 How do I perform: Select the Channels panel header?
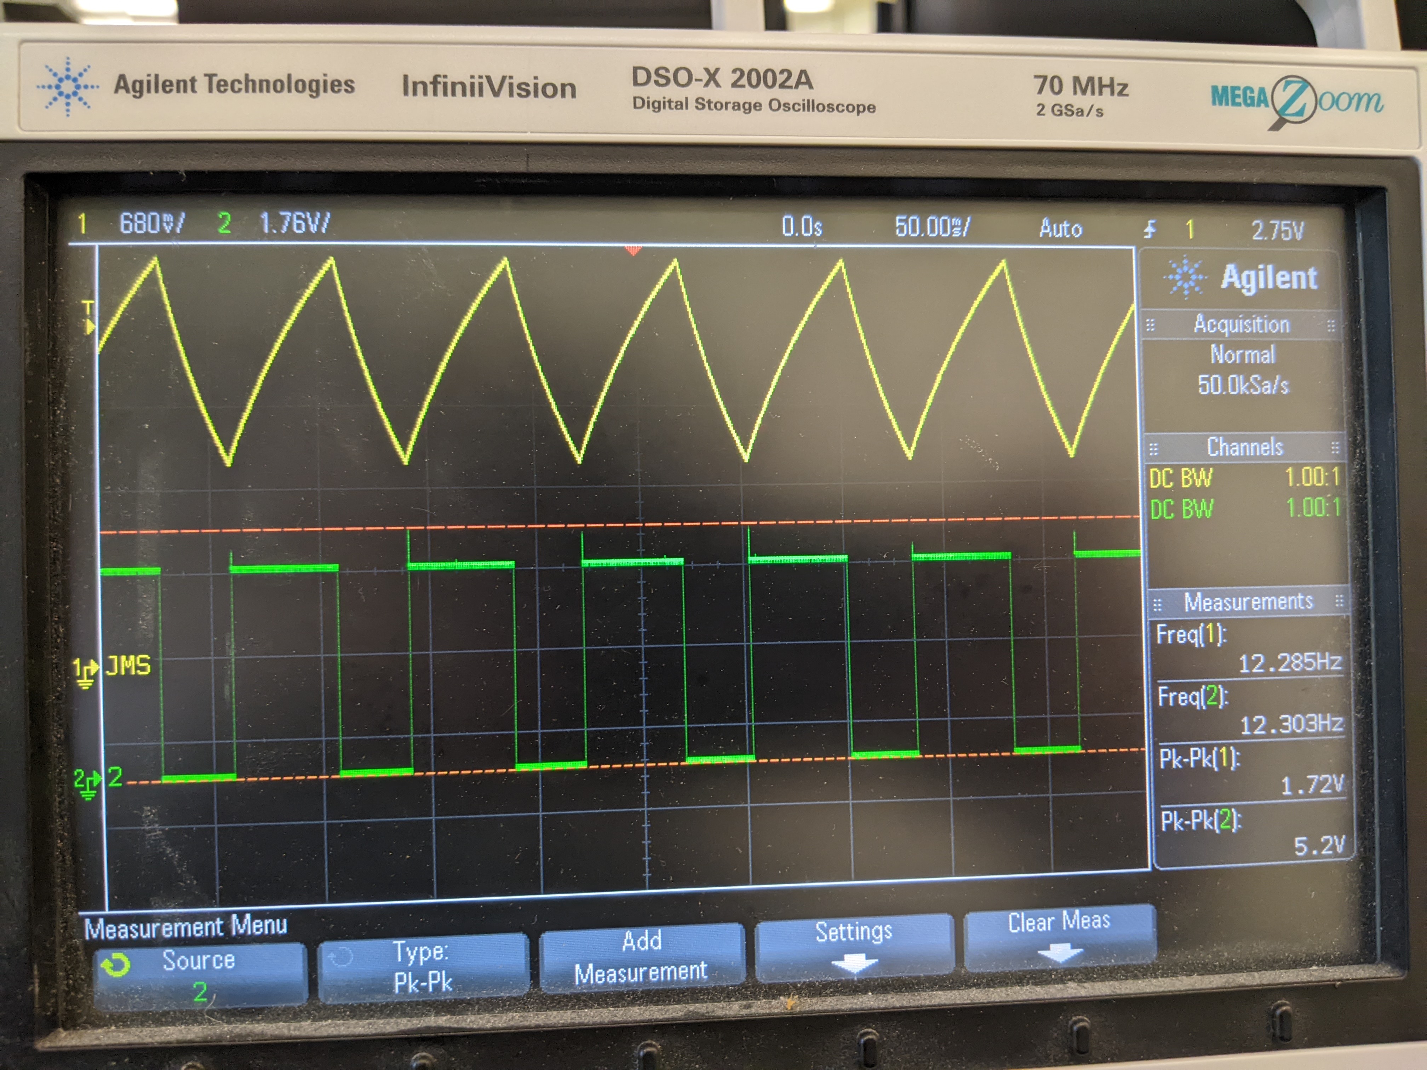[x=1244, y=447]
